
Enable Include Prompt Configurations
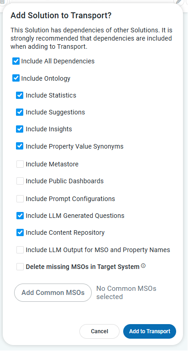pos(20,199)
